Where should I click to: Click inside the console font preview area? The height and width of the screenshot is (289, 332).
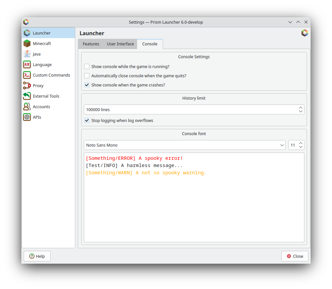(x=194, y=207)
